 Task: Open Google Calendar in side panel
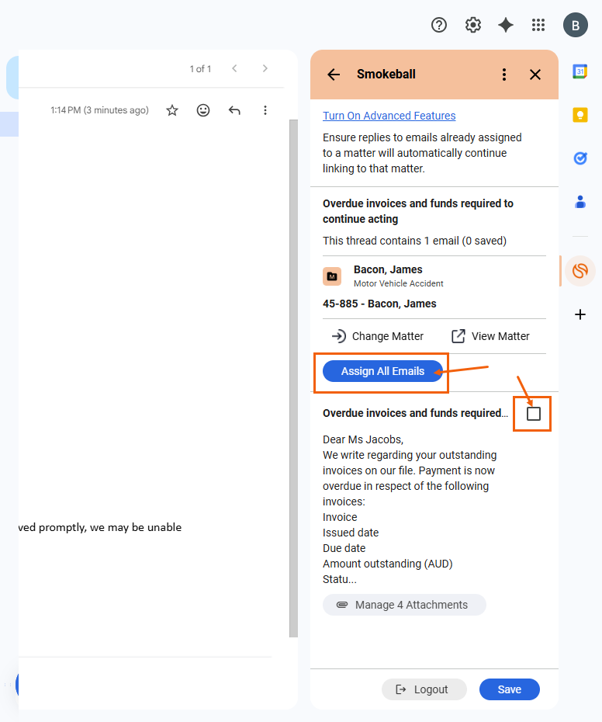point(580,71)
